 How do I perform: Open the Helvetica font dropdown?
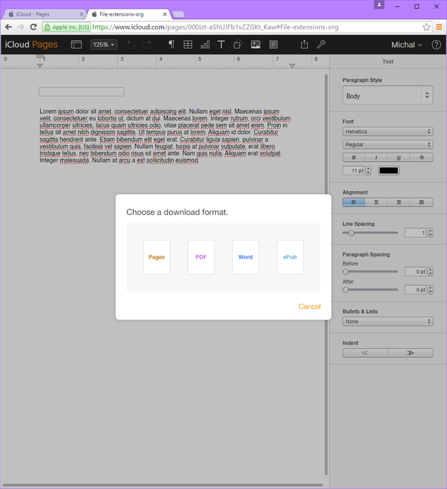(388, 132)
